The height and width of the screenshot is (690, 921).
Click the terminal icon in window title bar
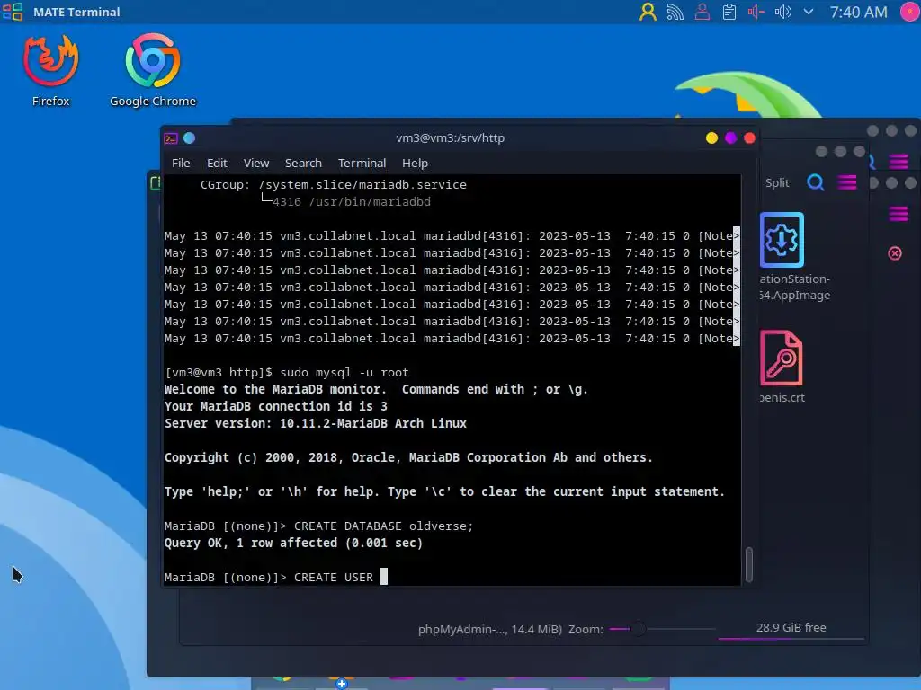pyautogui.click(x=171, y=138)
